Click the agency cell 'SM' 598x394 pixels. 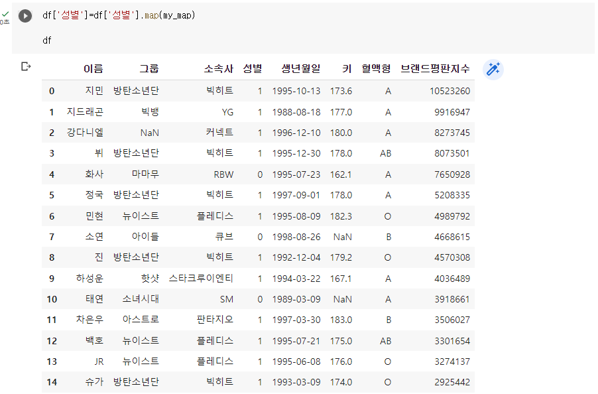coord(227,299)
